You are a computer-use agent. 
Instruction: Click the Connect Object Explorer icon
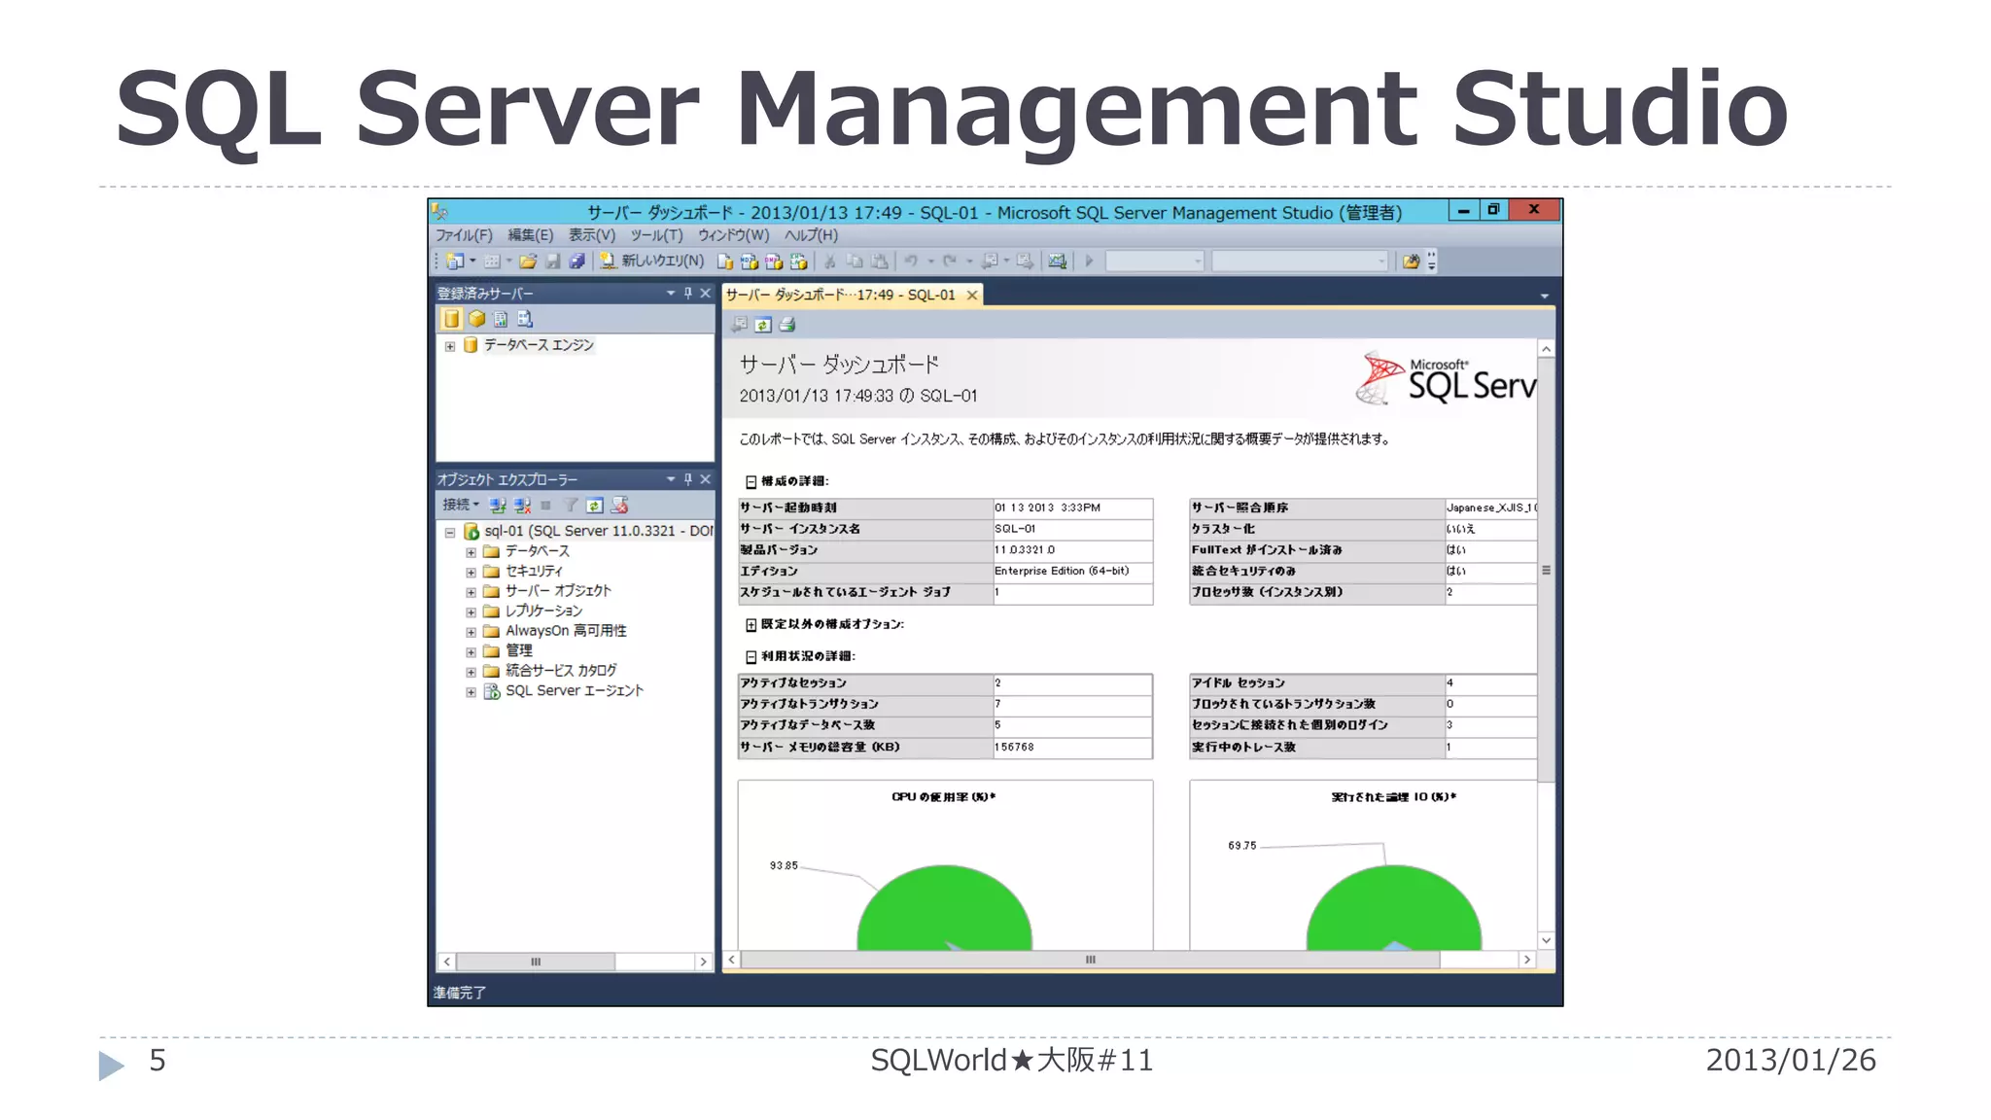coord(498,506)
